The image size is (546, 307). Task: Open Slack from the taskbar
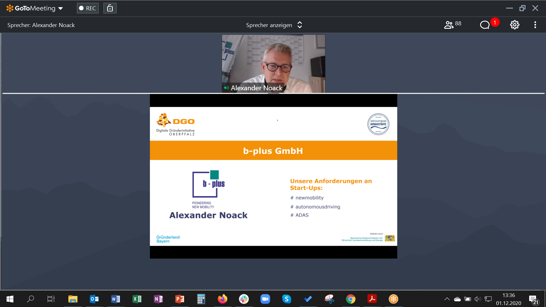(x=244, y=299)
